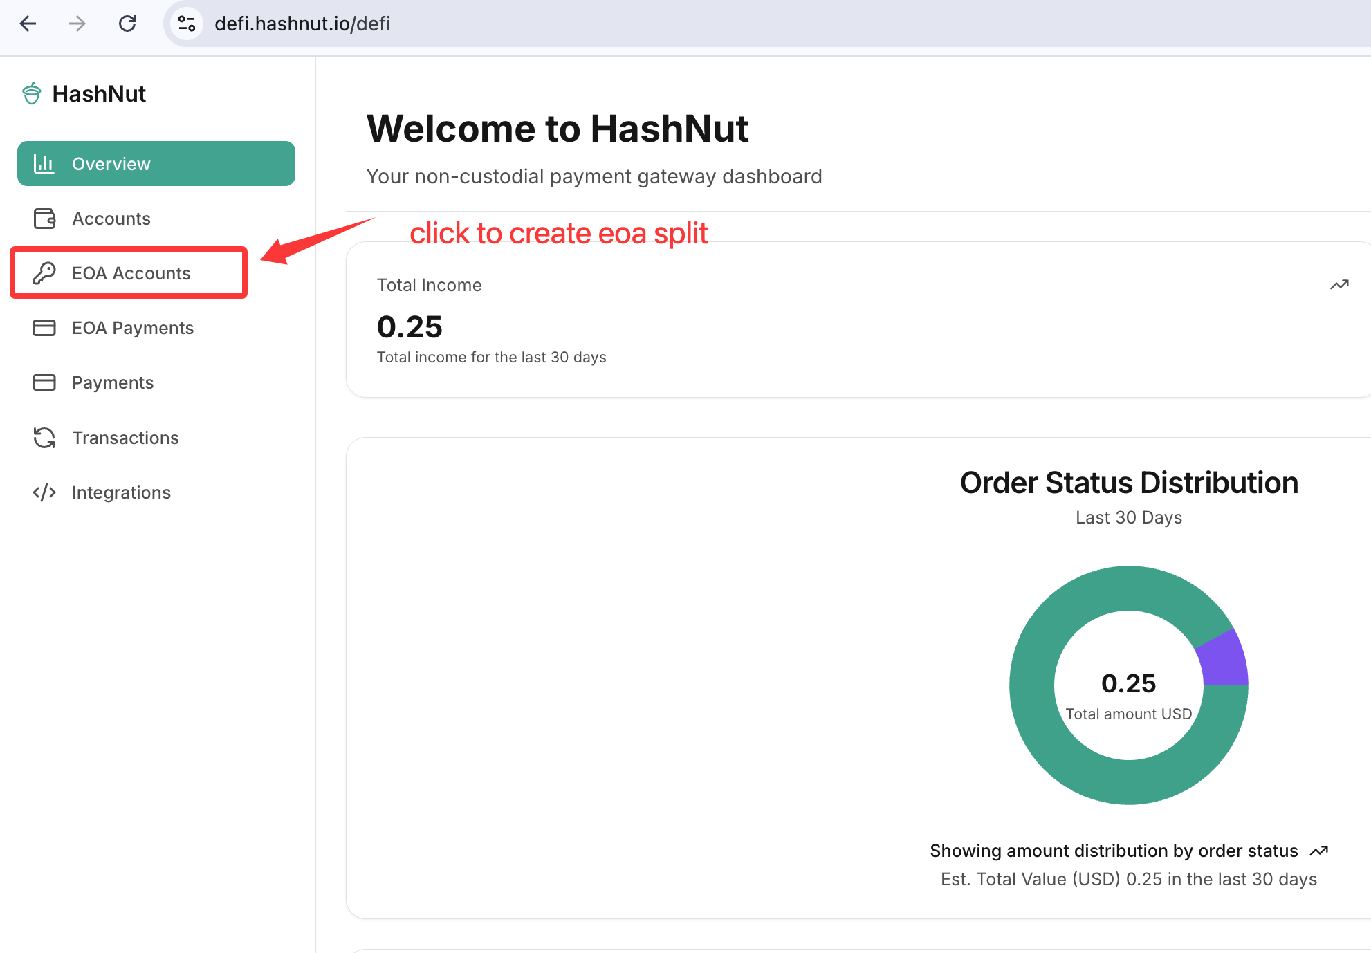This screenshot has width=1371, height=953.
Task: Click the HashNut acorn logo icon
Action: (x=32, y=93)
